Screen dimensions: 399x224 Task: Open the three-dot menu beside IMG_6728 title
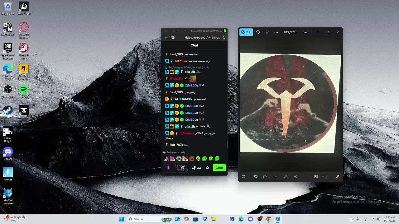point(305,32)
